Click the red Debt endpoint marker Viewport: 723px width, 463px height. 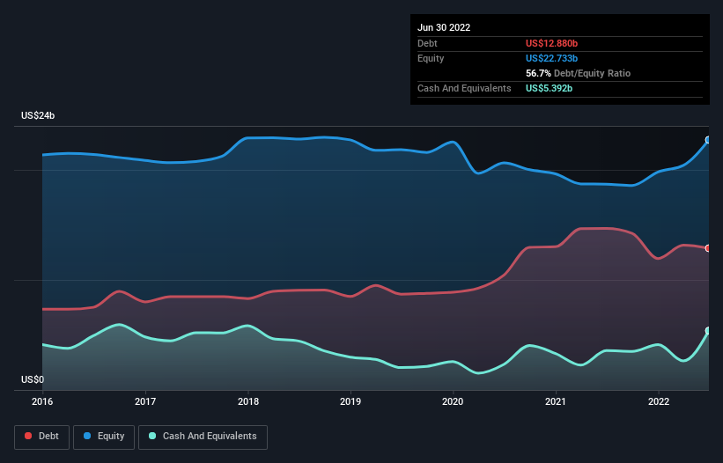(x=708, y=248)
